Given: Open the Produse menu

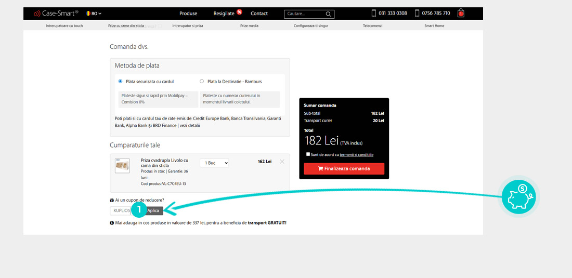Looking at the screenshot, I should click(188, 14).
